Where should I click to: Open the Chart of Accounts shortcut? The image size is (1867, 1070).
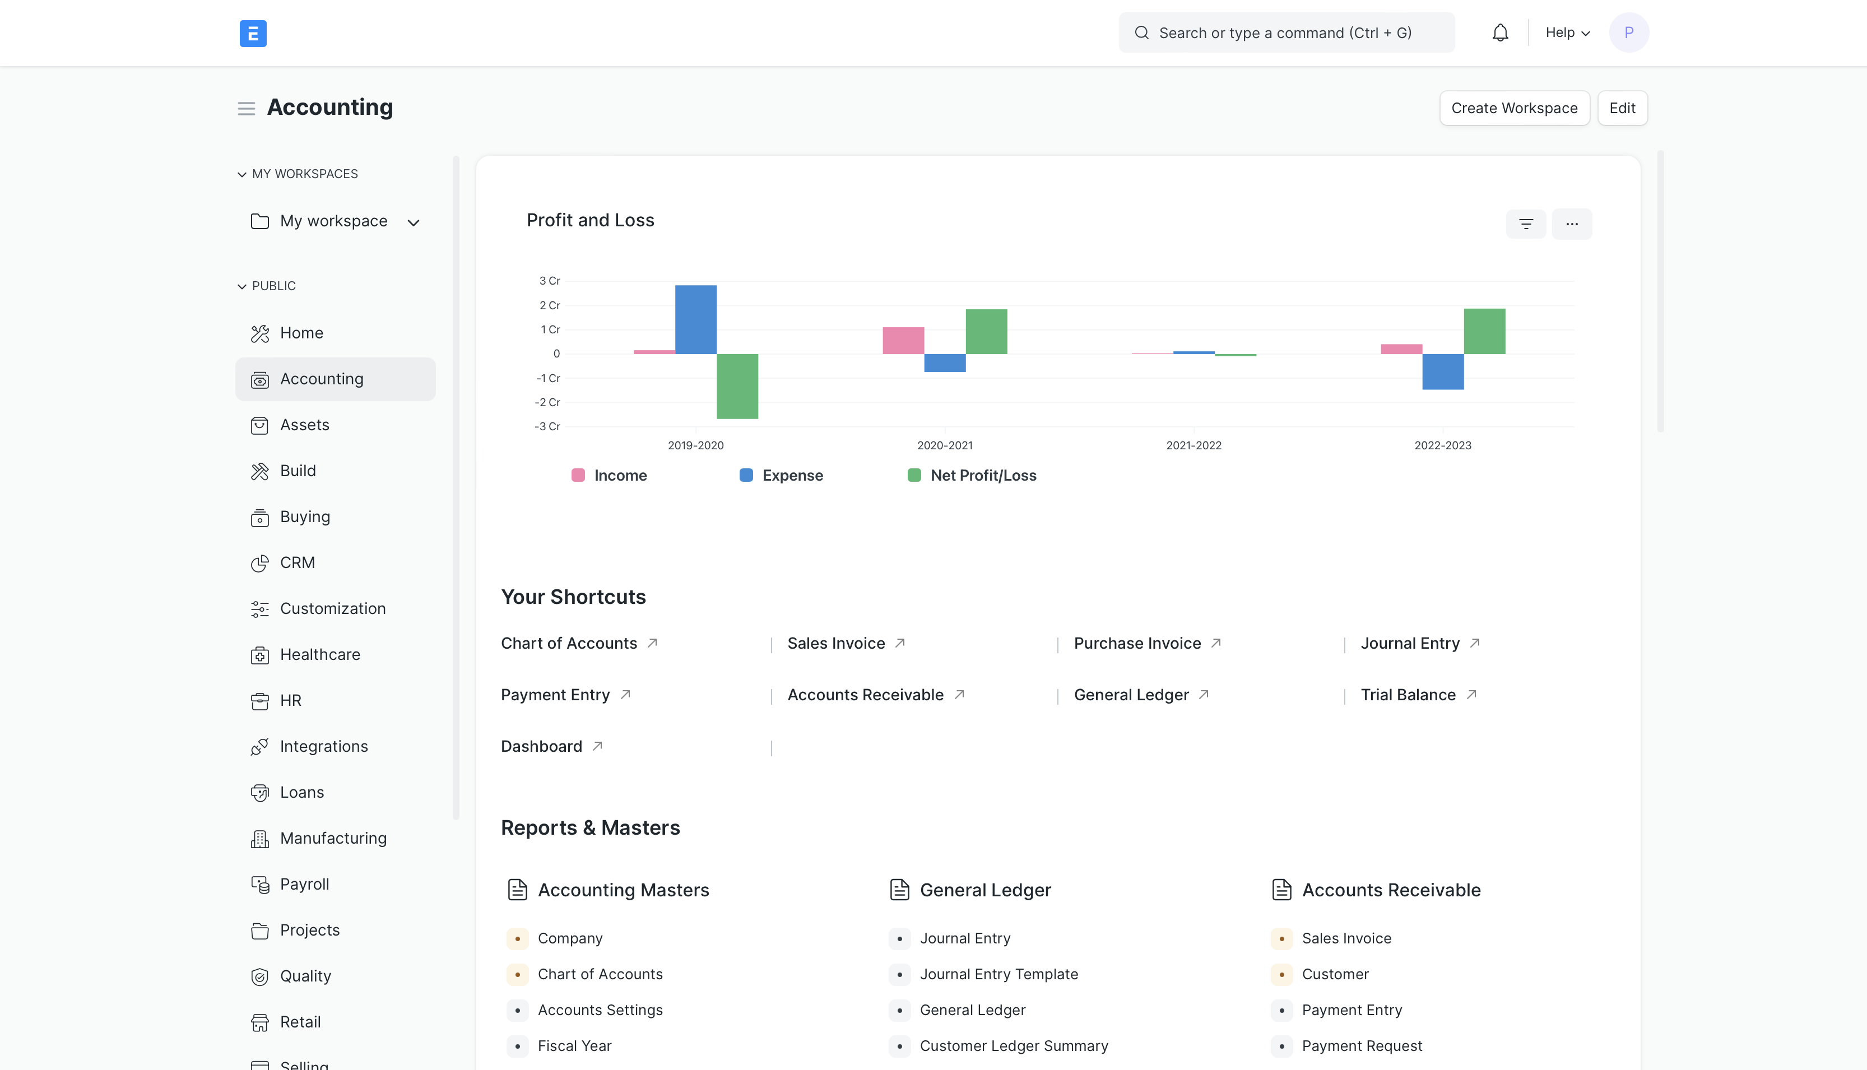569,643
